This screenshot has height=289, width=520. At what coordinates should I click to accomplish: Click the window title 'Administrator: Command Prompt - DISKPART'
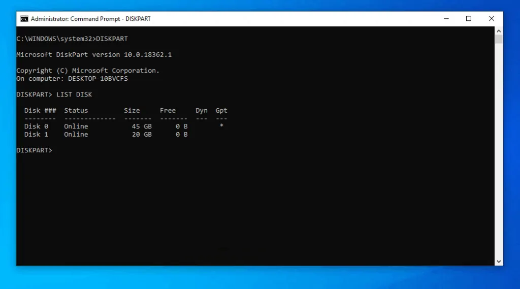pos(90,19)
